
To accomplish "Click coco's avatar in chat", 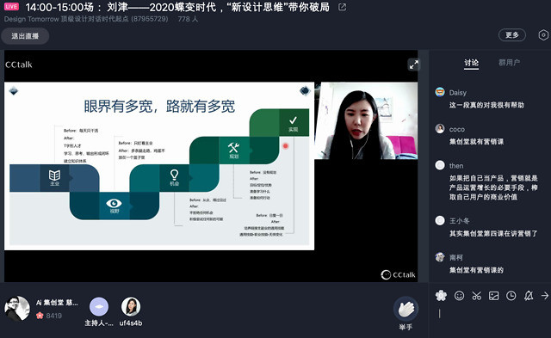I will point(440,128).
